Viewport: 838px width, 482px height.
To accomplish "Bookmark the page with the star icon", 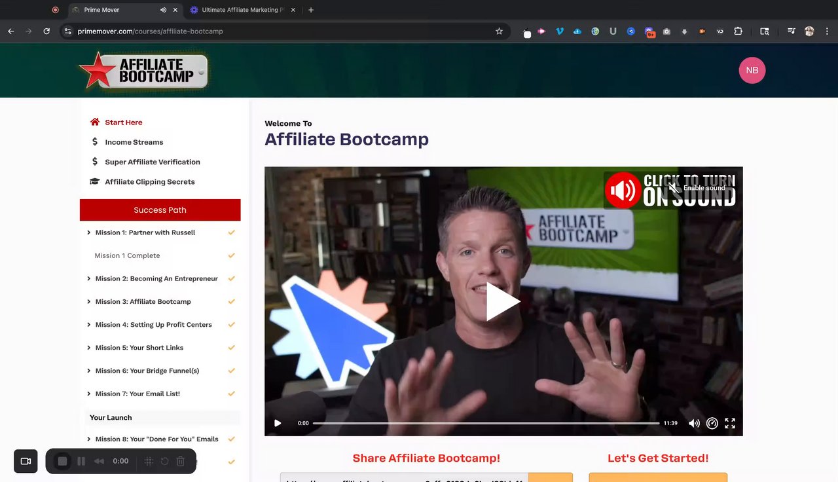I will [499, 31].
